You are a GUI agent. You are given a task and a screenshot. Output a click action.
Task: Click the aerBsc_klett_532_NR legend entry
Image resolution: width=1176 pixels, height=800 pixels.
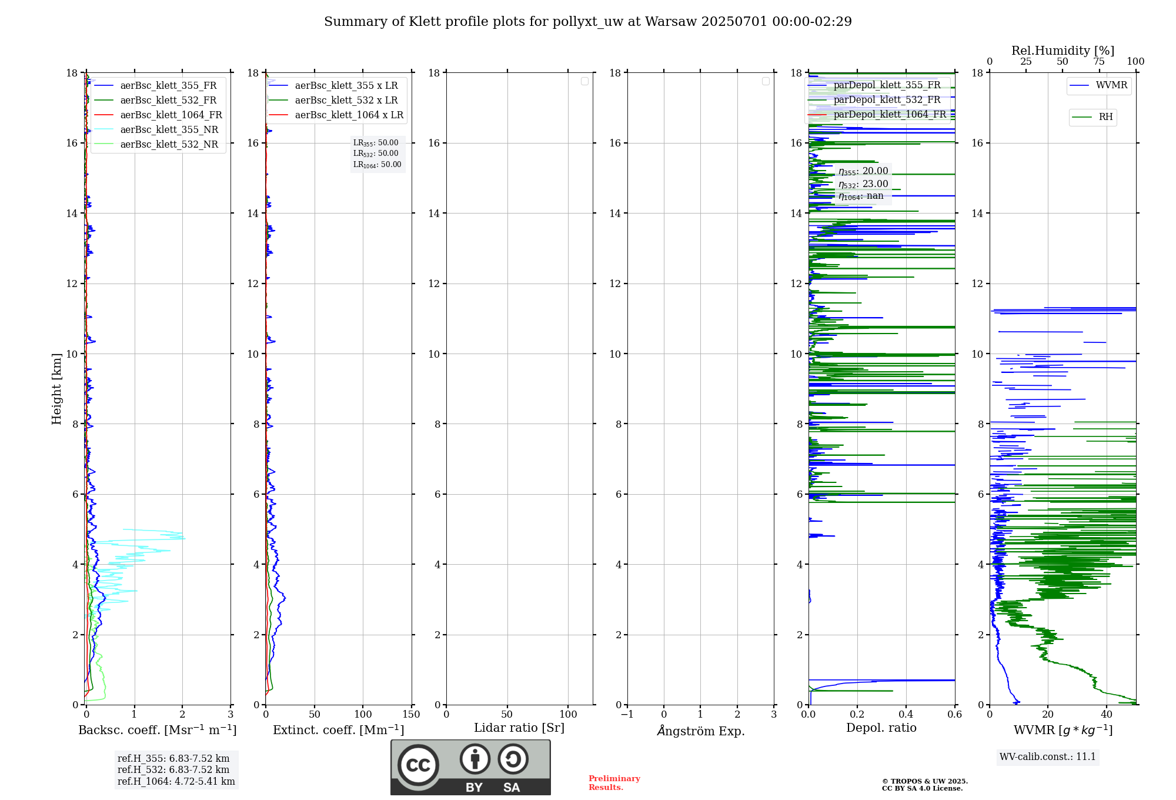tap(156, 144)
